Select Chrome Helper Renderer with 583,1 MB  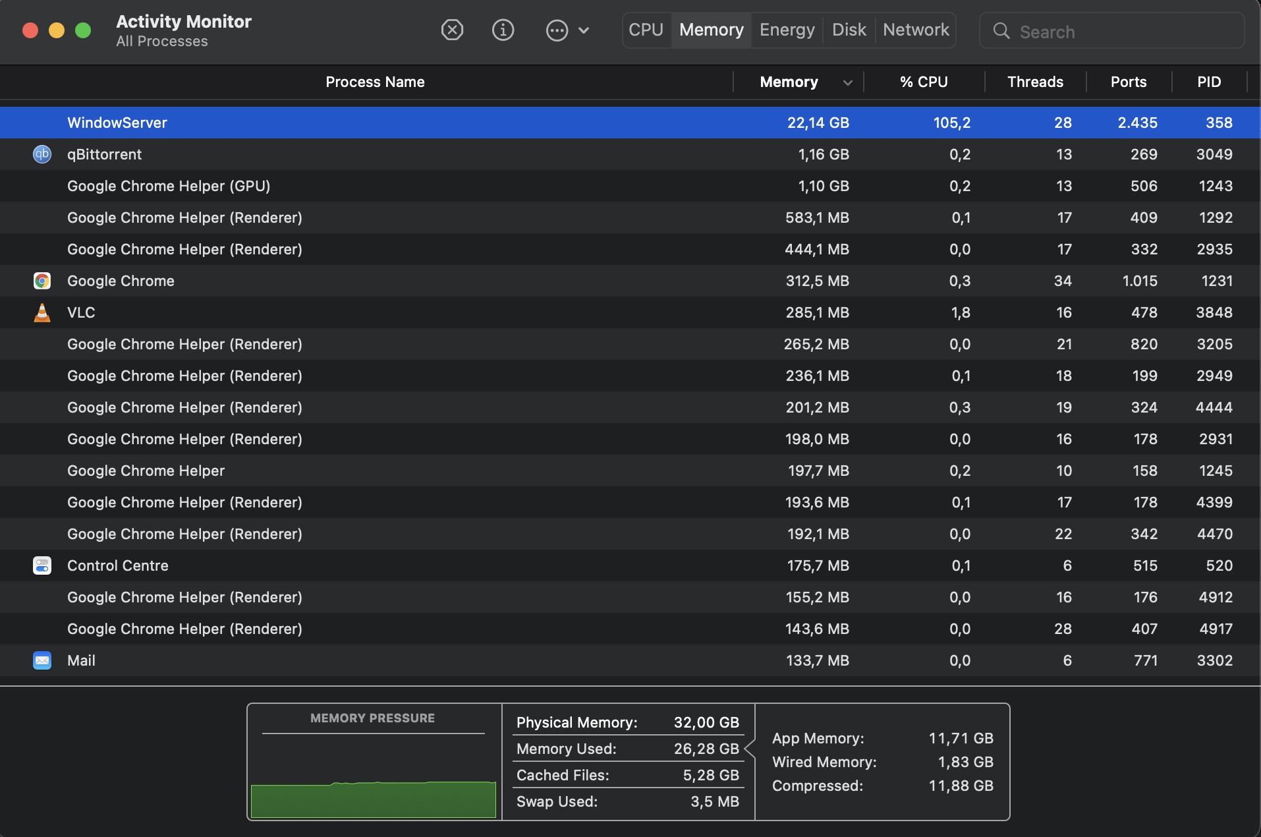[630, 217]
